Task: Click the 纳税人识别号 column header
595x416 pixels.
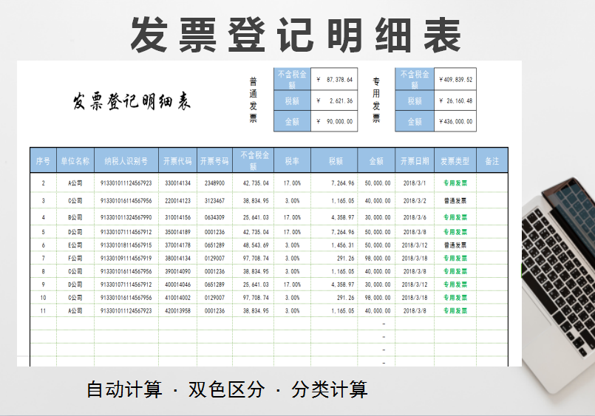Action: coord(126,161)
